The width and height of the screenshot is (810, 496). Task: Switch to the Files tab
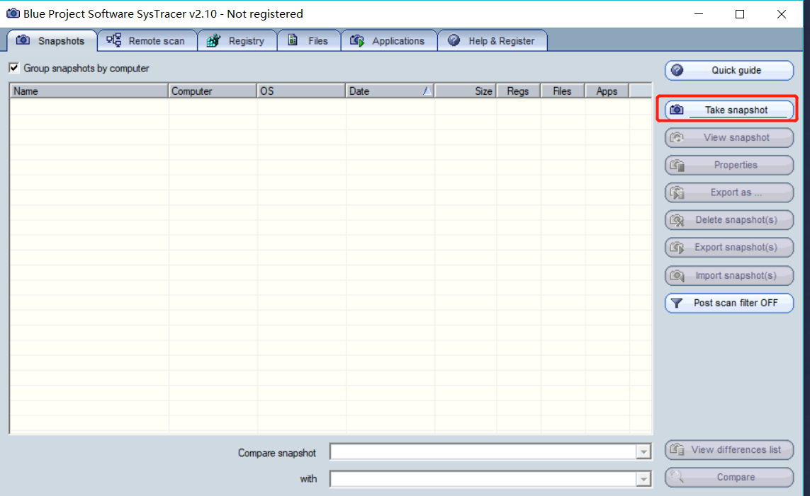point(309,41)
